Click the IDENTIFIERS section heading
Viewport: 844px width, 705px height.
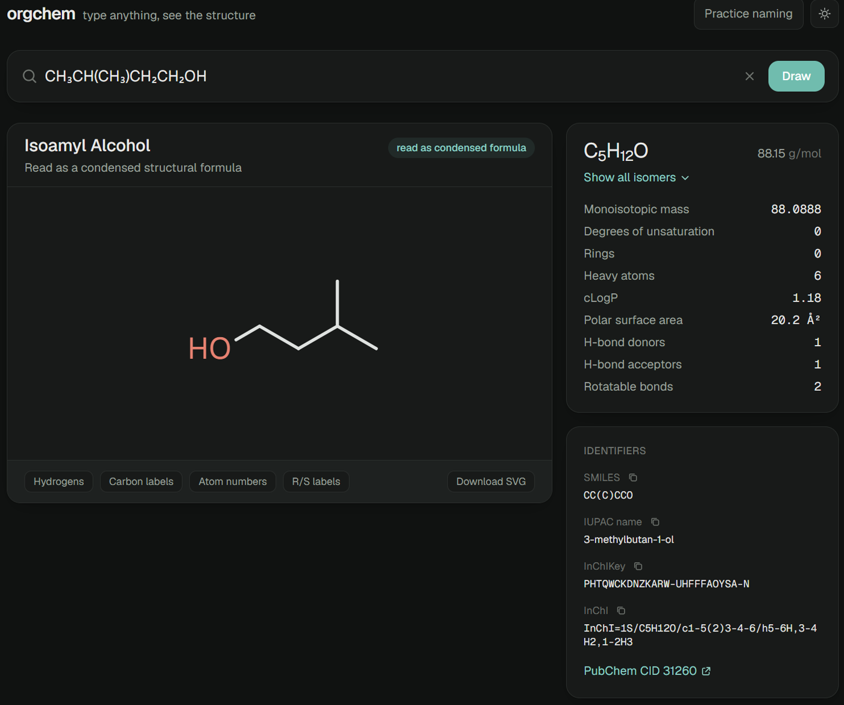pyautogui.click(x=614, y=451)
